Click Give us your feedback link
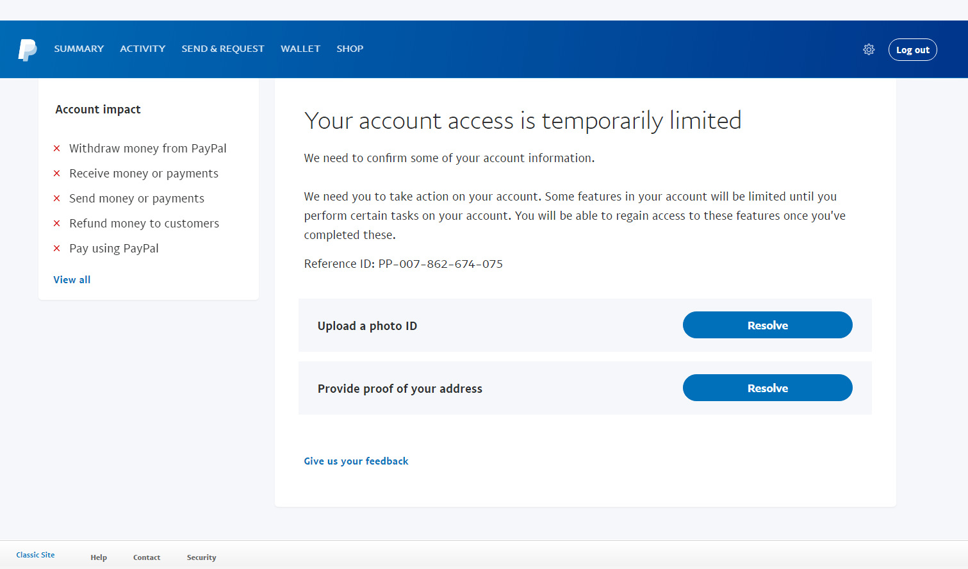This screenshot has width=968, height=569. (x=356, y=461)
